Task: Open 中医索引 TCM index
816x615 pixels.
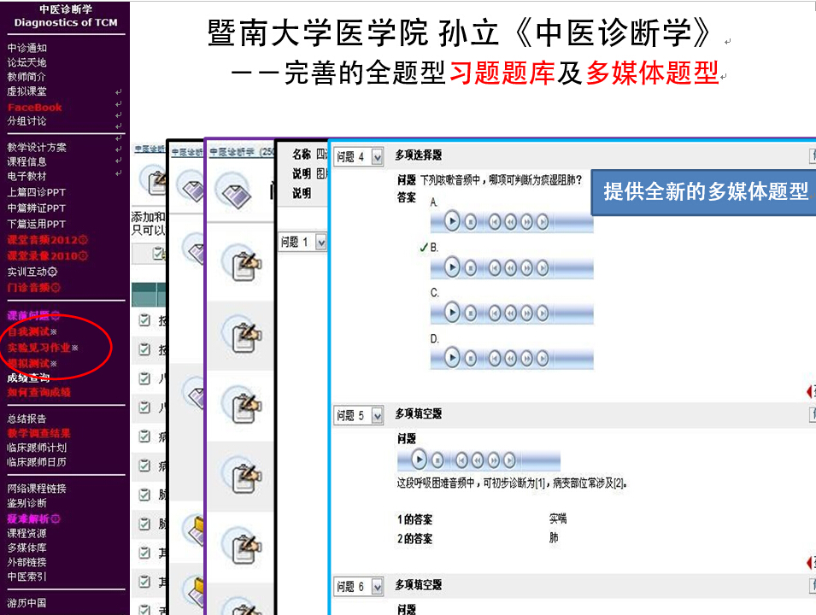Action: (27, 577)
